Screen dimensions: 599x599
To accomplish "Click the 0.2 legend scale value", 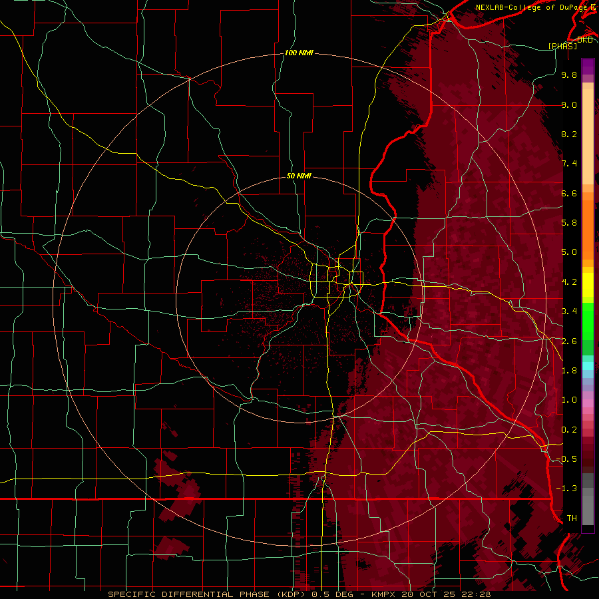I will [x=569, y=430].
